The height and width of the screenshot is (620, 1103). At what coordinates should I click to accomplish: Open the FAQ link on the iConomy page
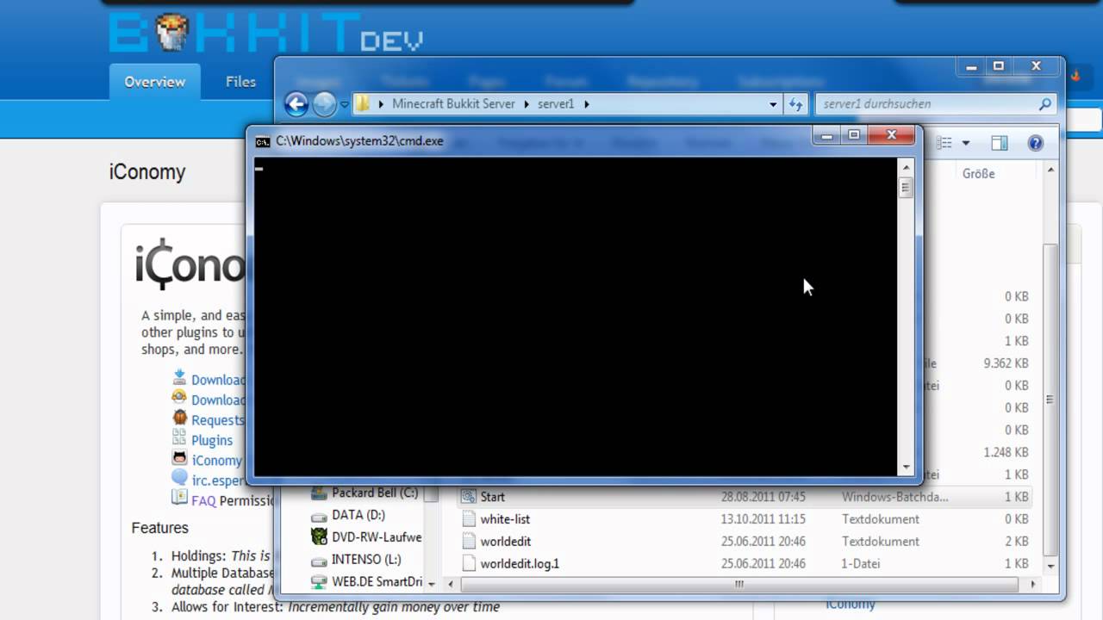tap(203, 500)
